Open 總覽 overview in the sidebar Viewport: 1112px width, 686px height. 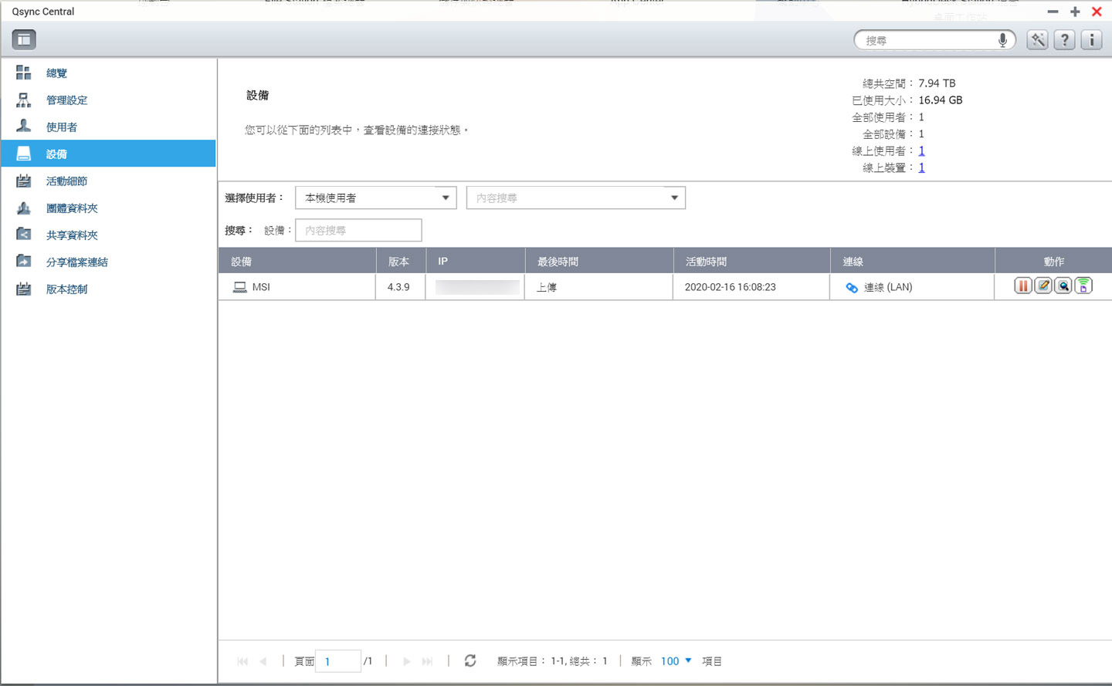(x=108, y=73)
